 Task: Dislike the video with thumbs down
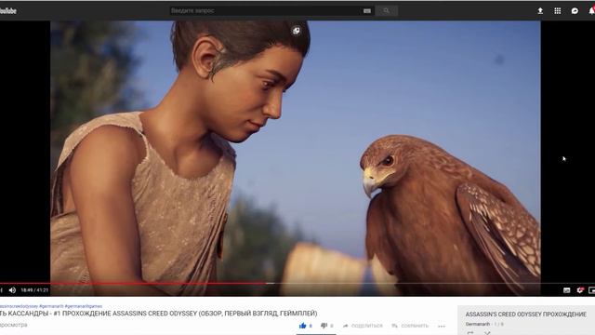coord(324,326)
